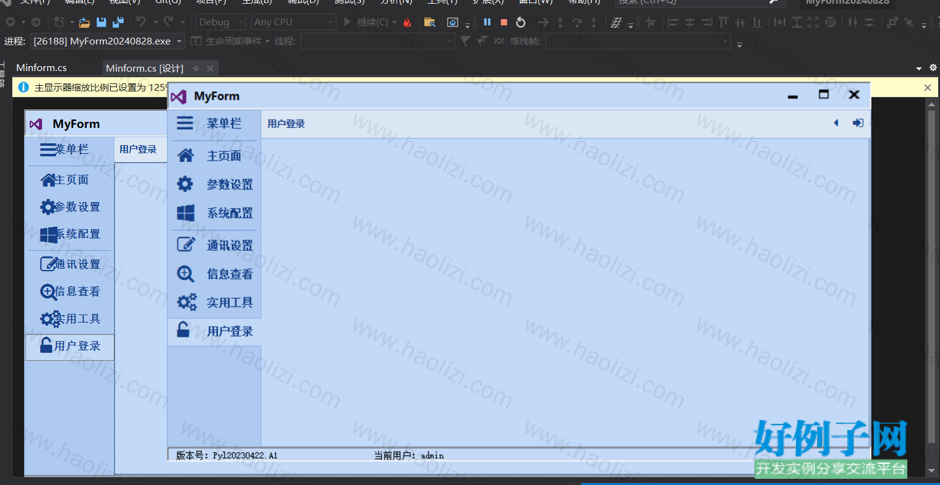Click the Align Centers layout icon
Image resolution: width=940 pixels, height=485 pixels.
coord(690,22)
